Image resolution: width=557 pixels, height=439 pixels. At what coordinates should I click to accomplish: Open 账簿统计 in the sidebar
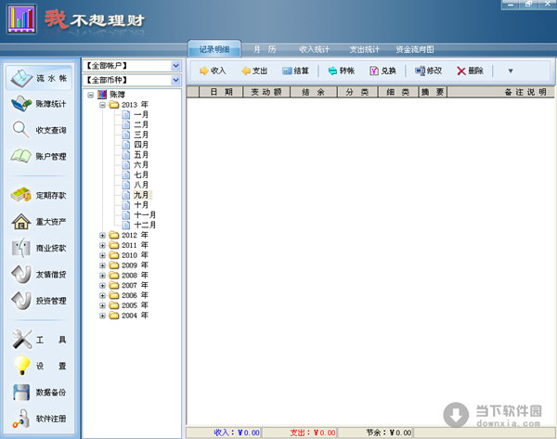39,104
